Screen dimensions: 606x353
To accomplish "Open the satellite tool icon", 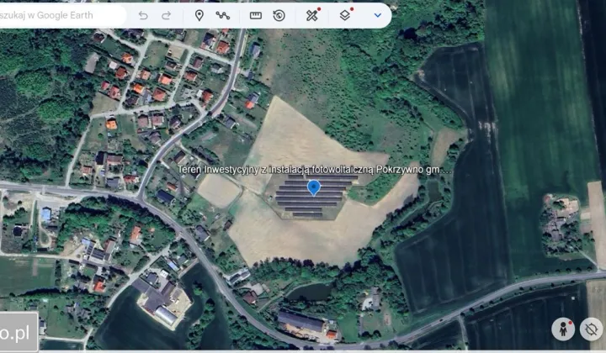I will pyautogui.click(x=312, y=14).
